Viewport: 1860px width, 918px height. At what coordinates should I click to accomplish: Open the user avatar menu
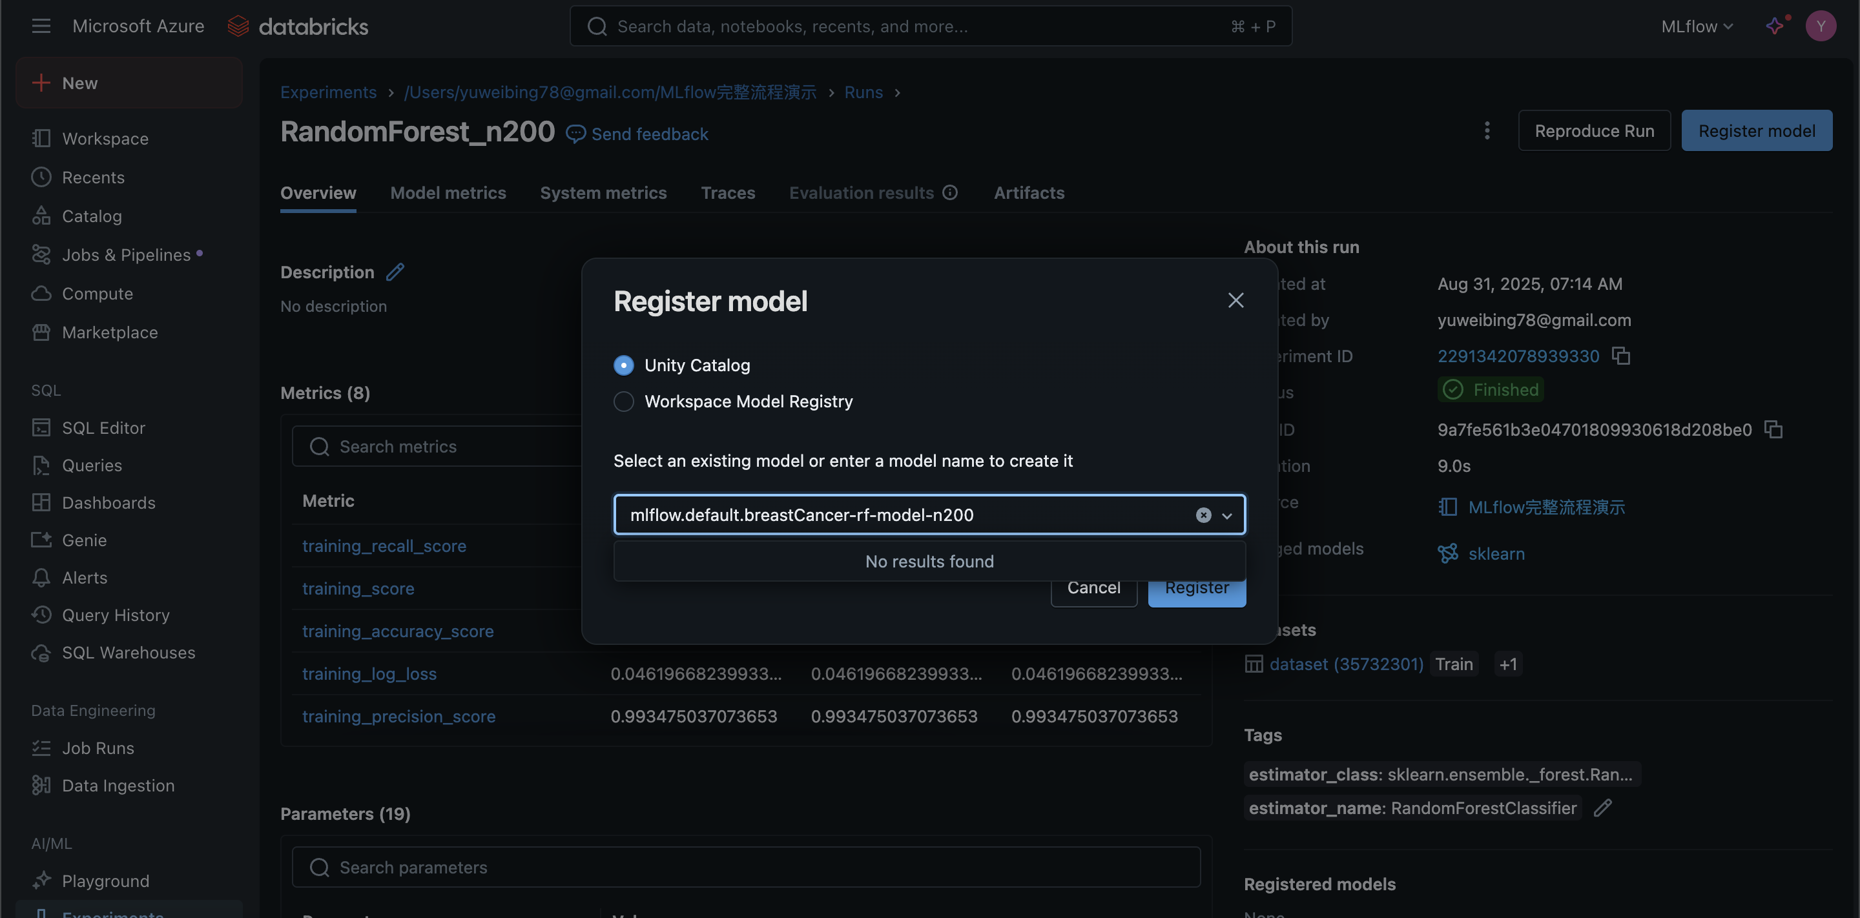coord(1821,26)
